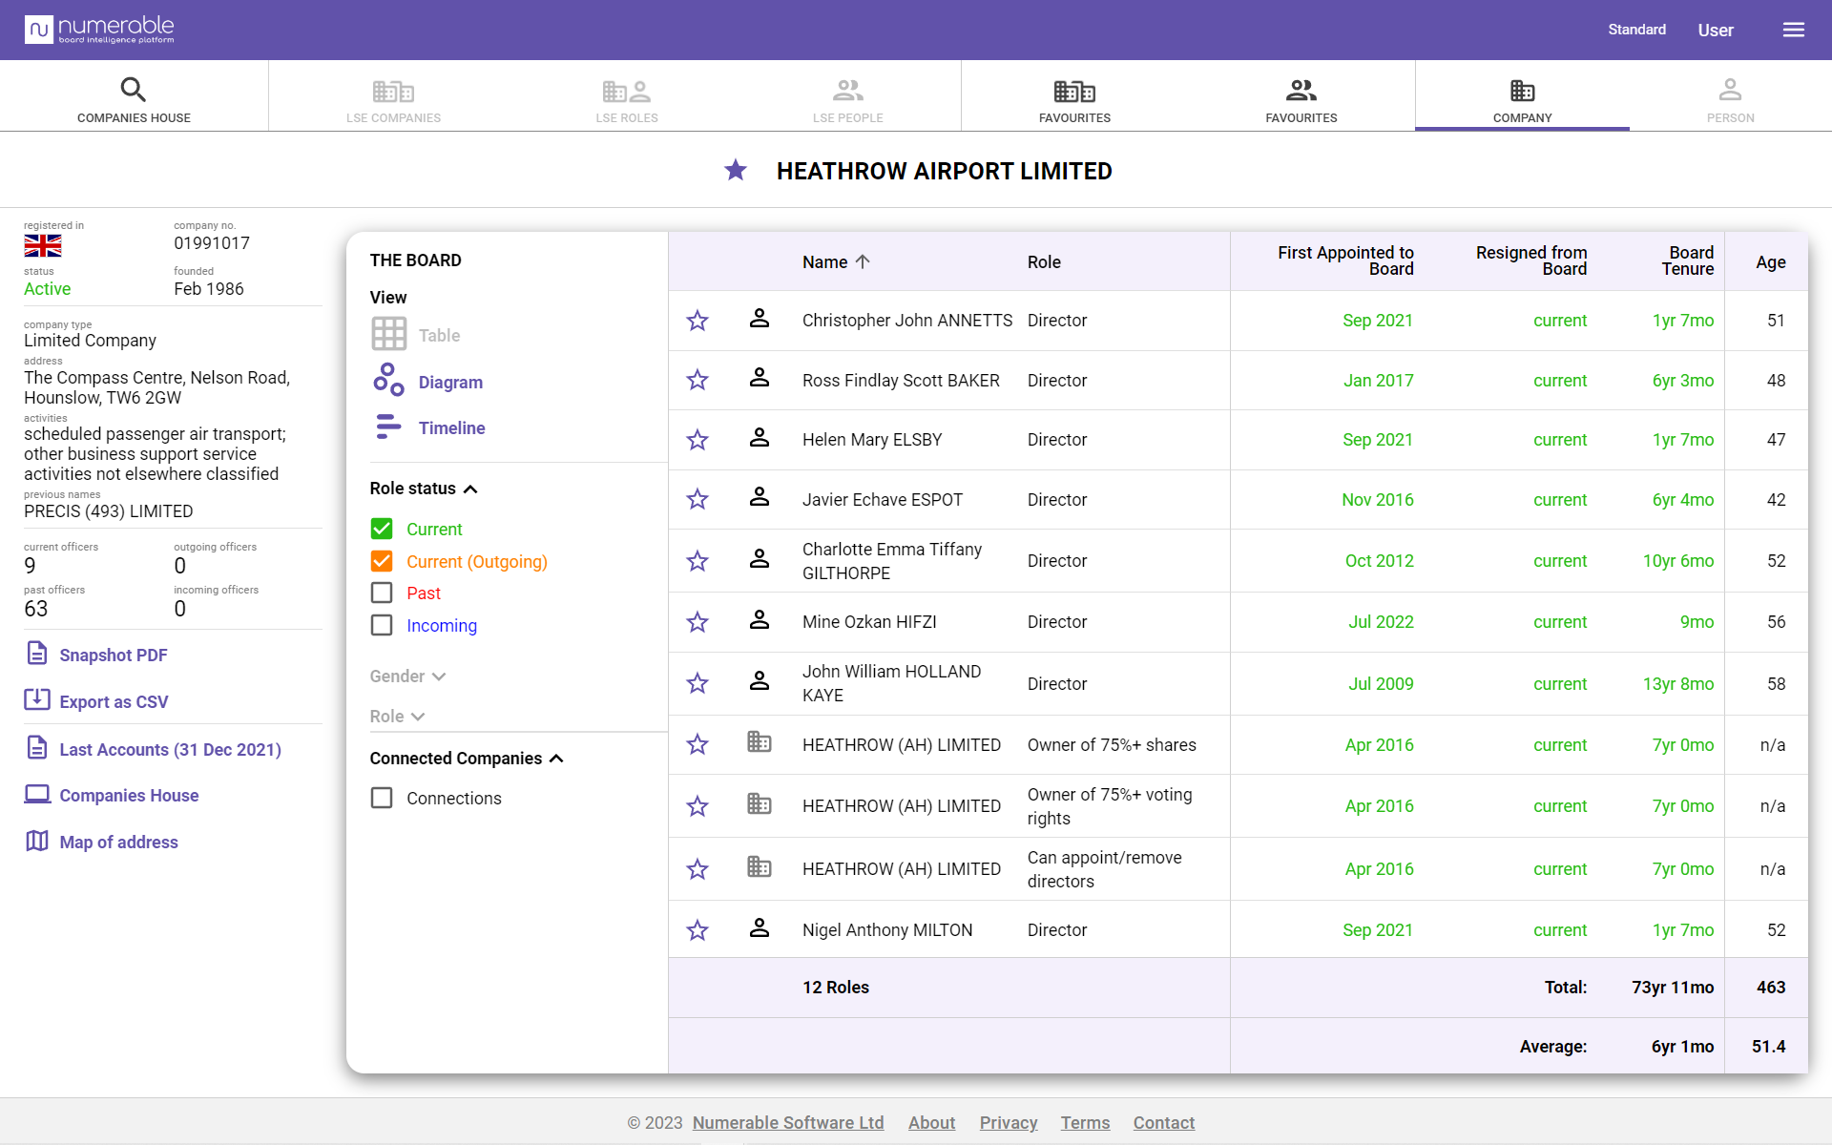Star Mine Ozkan HIFZI
This screenshot has width=1832, height=1145.
click(697, 622)
